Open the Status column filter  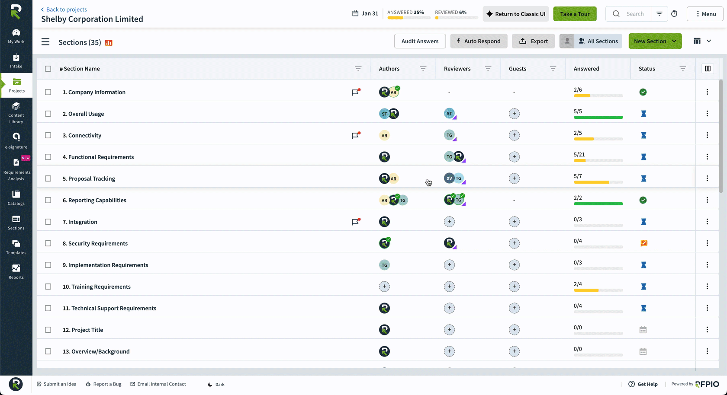(683, 69)
